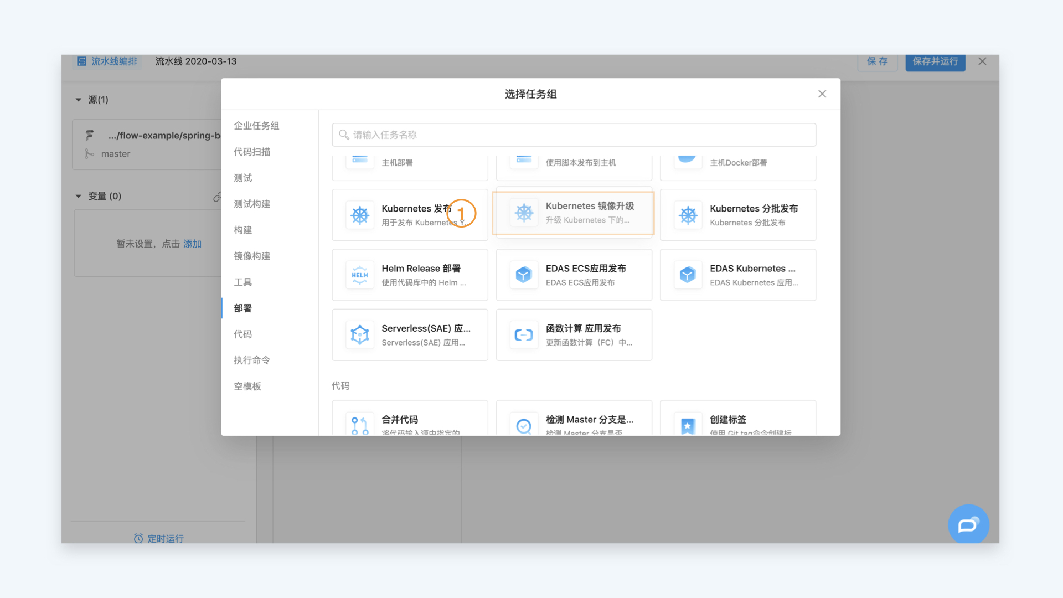Choose the 空模板 category
The width and height of the screenshot is (1063, 598).
pos(247,386)
